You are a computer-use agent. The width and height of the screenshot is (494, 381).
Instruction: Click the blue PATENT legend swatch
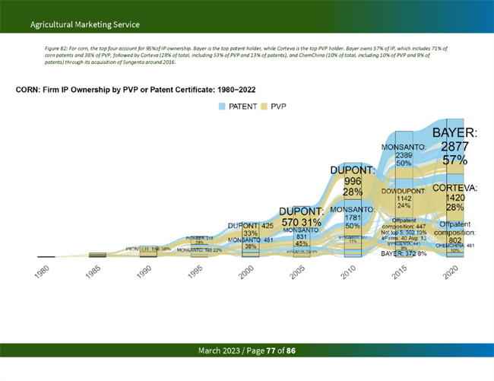(223, 107)
